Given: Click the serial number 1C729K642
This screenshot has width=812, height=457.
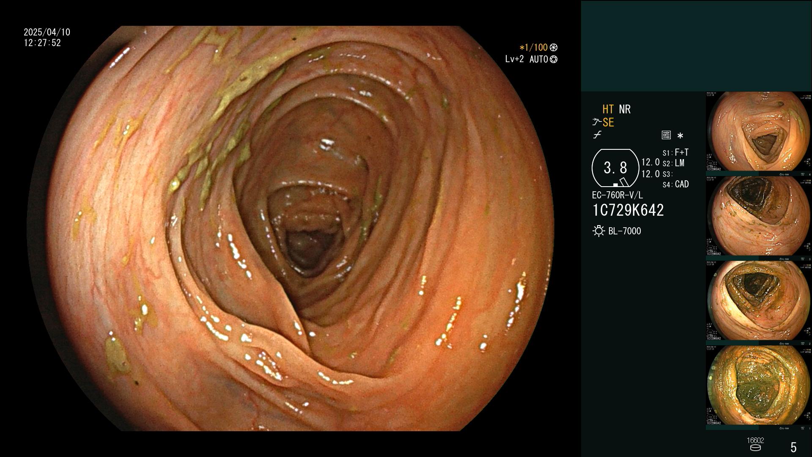Looking at the screenshot, I should [628, 210].
